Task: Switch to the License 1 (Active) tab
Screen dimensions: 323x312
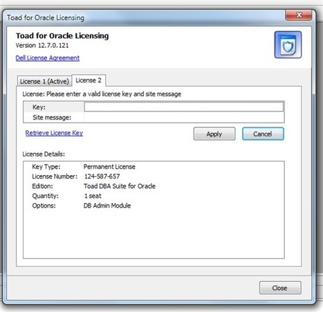Action: 44,81
